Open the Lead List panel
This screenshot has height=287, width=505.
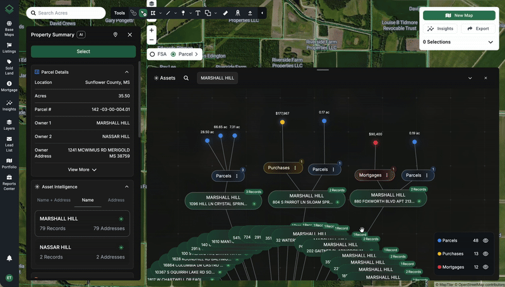pos(9,147)
